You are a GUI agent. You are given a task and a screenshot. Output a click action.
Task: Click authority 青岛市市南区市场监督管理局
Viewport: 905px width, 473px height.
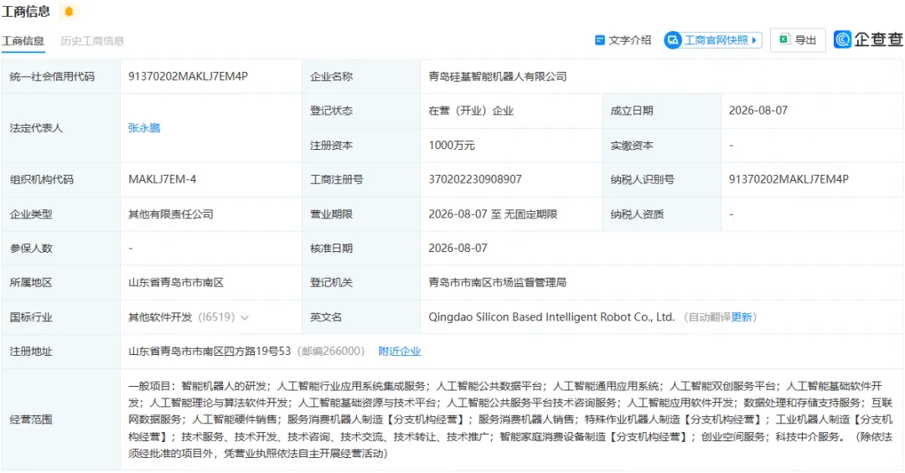click(498, 283)
